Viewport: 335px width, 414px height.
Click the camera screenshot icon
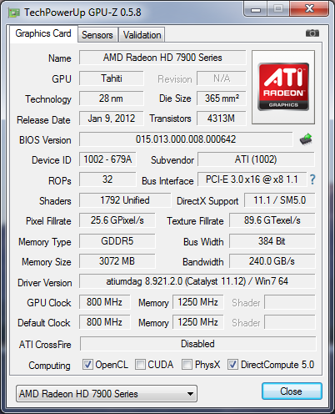pyautogui.click(x=312, y=33)
